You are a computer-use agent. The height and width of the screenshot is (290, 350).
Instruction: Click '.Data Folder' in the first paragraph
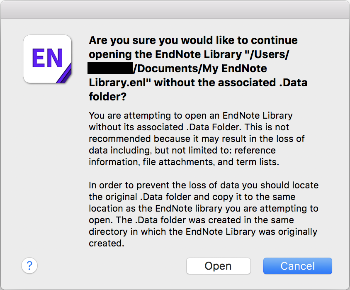214,127
